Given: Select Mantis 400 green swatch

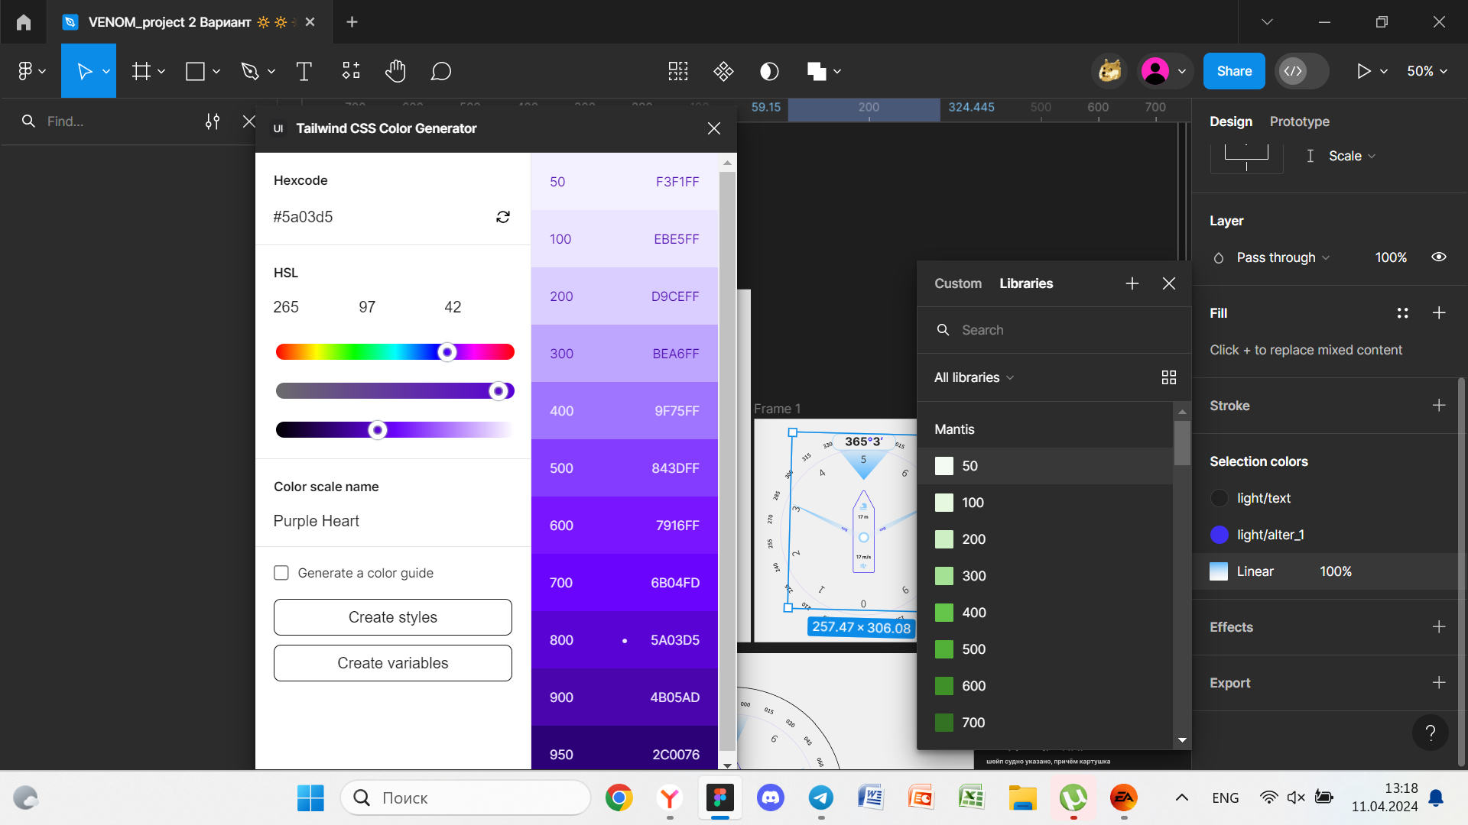Looking at the screenshot, I should pos(944,613).
